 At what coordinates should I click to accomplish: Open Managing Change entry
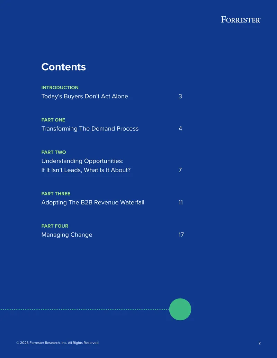tap(67, 235)
